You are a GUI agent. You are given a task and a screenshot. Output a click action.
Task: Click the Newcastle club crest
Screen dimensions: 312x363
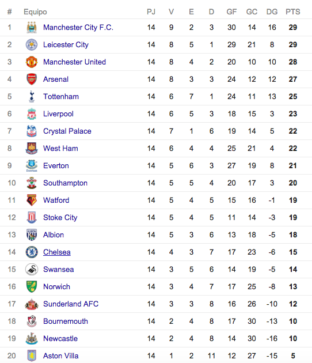tap(32, 338)
